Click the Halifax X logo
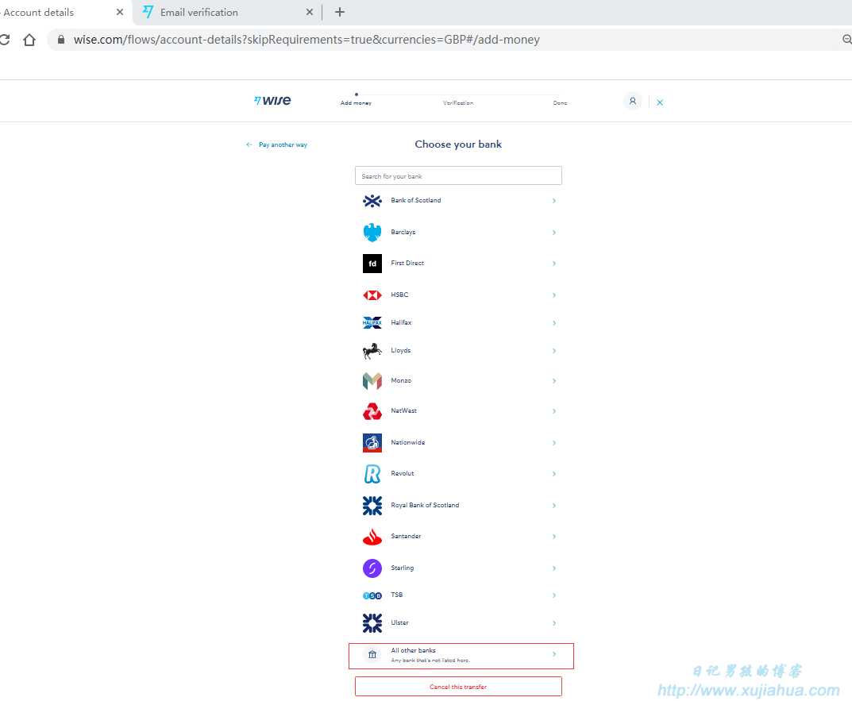The width and height of the screenshot is (852, 701). 372,323
